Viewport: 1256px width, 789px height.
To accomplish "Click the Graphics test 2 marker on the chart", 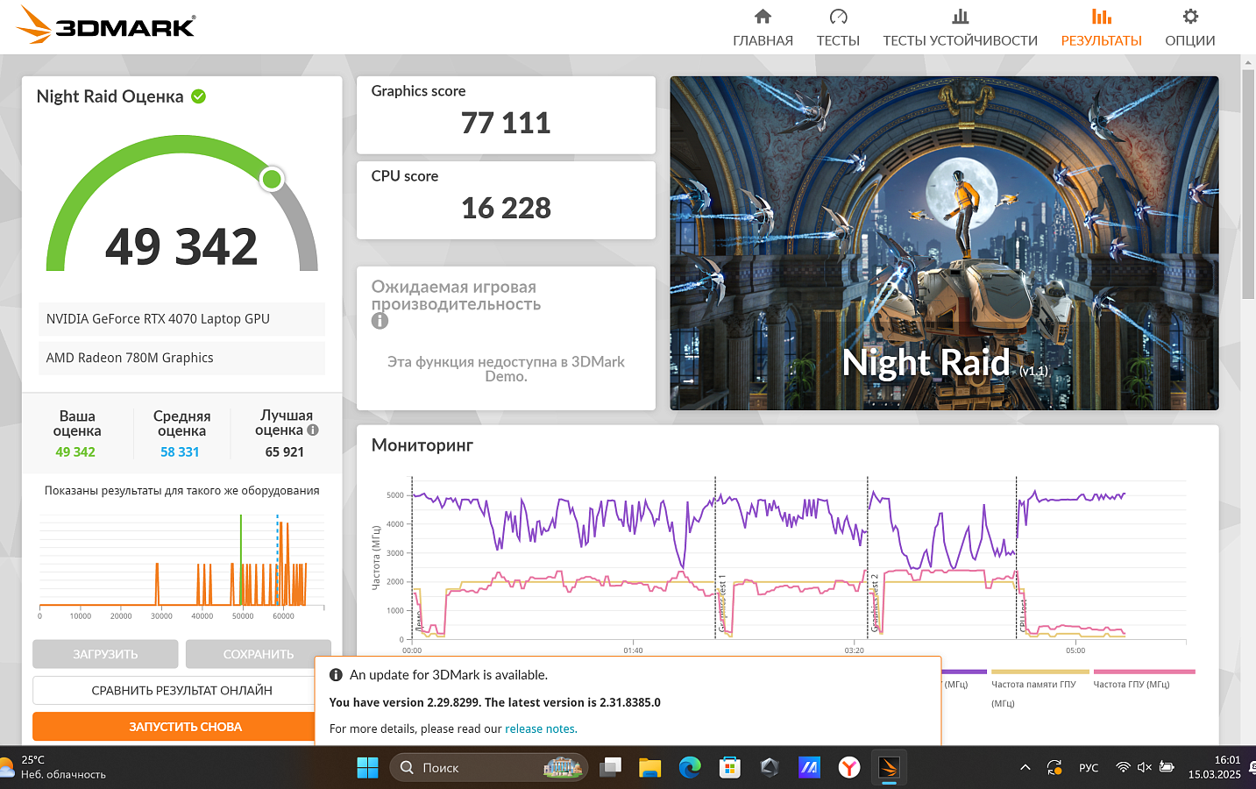I will coord(874,604).
